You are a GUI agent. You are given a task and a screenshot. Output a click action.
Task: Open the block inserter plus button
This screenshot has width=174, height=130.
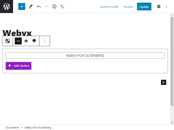(22, 6)
